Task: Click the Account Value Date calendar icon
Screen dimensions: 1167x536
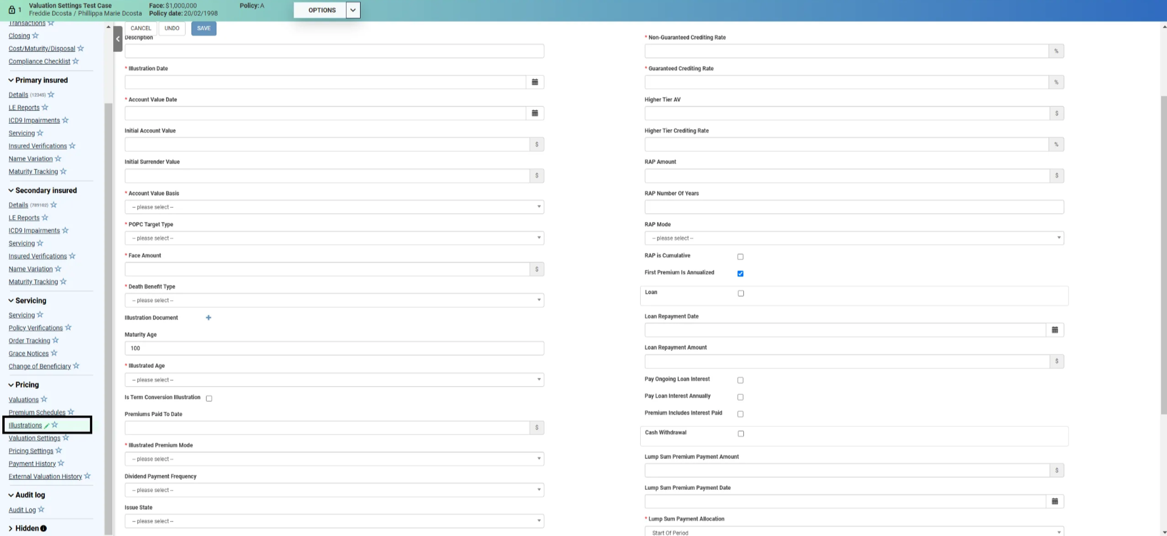Action: (534, 113)
